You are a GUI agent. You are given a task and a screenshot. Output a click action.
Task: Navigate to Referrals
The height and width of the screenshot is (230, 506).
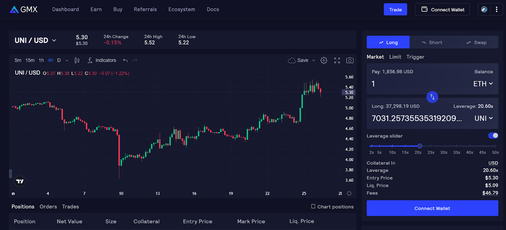[145, 9]
